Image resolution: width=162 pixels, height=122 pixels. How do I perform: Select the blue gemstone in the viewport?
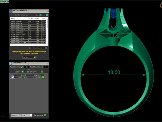click(x=114, y=14)
